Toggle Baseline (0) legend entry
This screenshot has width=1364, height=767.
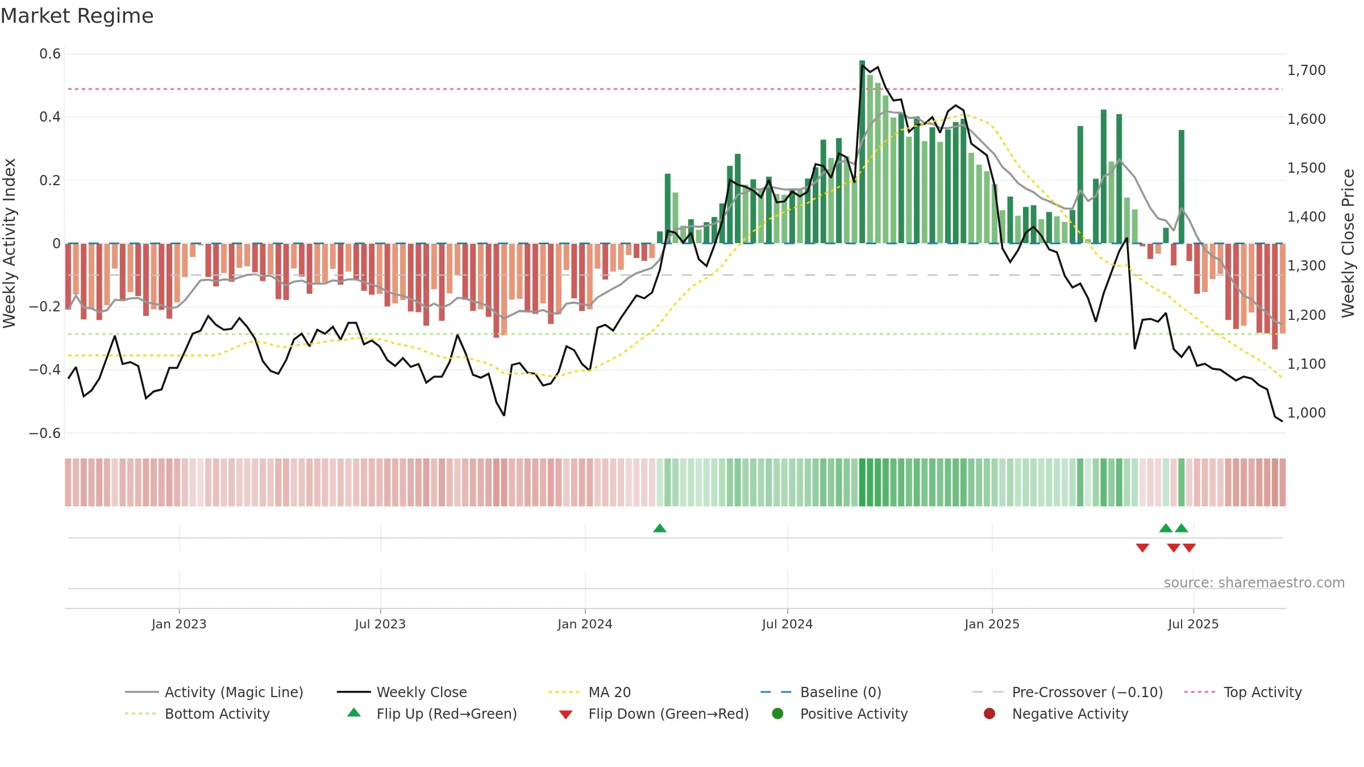(x=821, y=692)
